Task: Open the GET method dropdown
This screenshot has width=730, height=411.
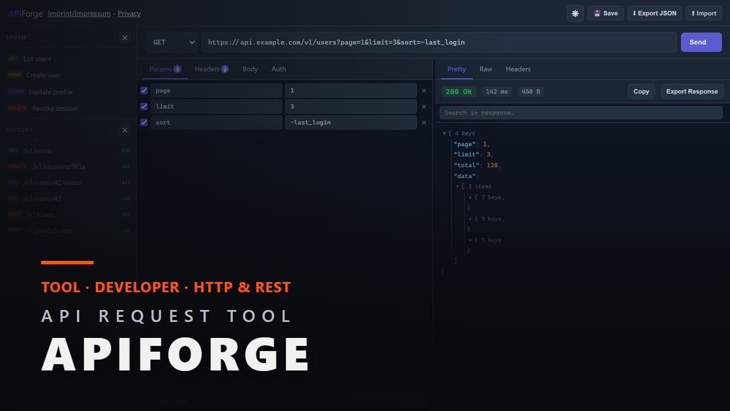Action: click(x=171, y=42)
